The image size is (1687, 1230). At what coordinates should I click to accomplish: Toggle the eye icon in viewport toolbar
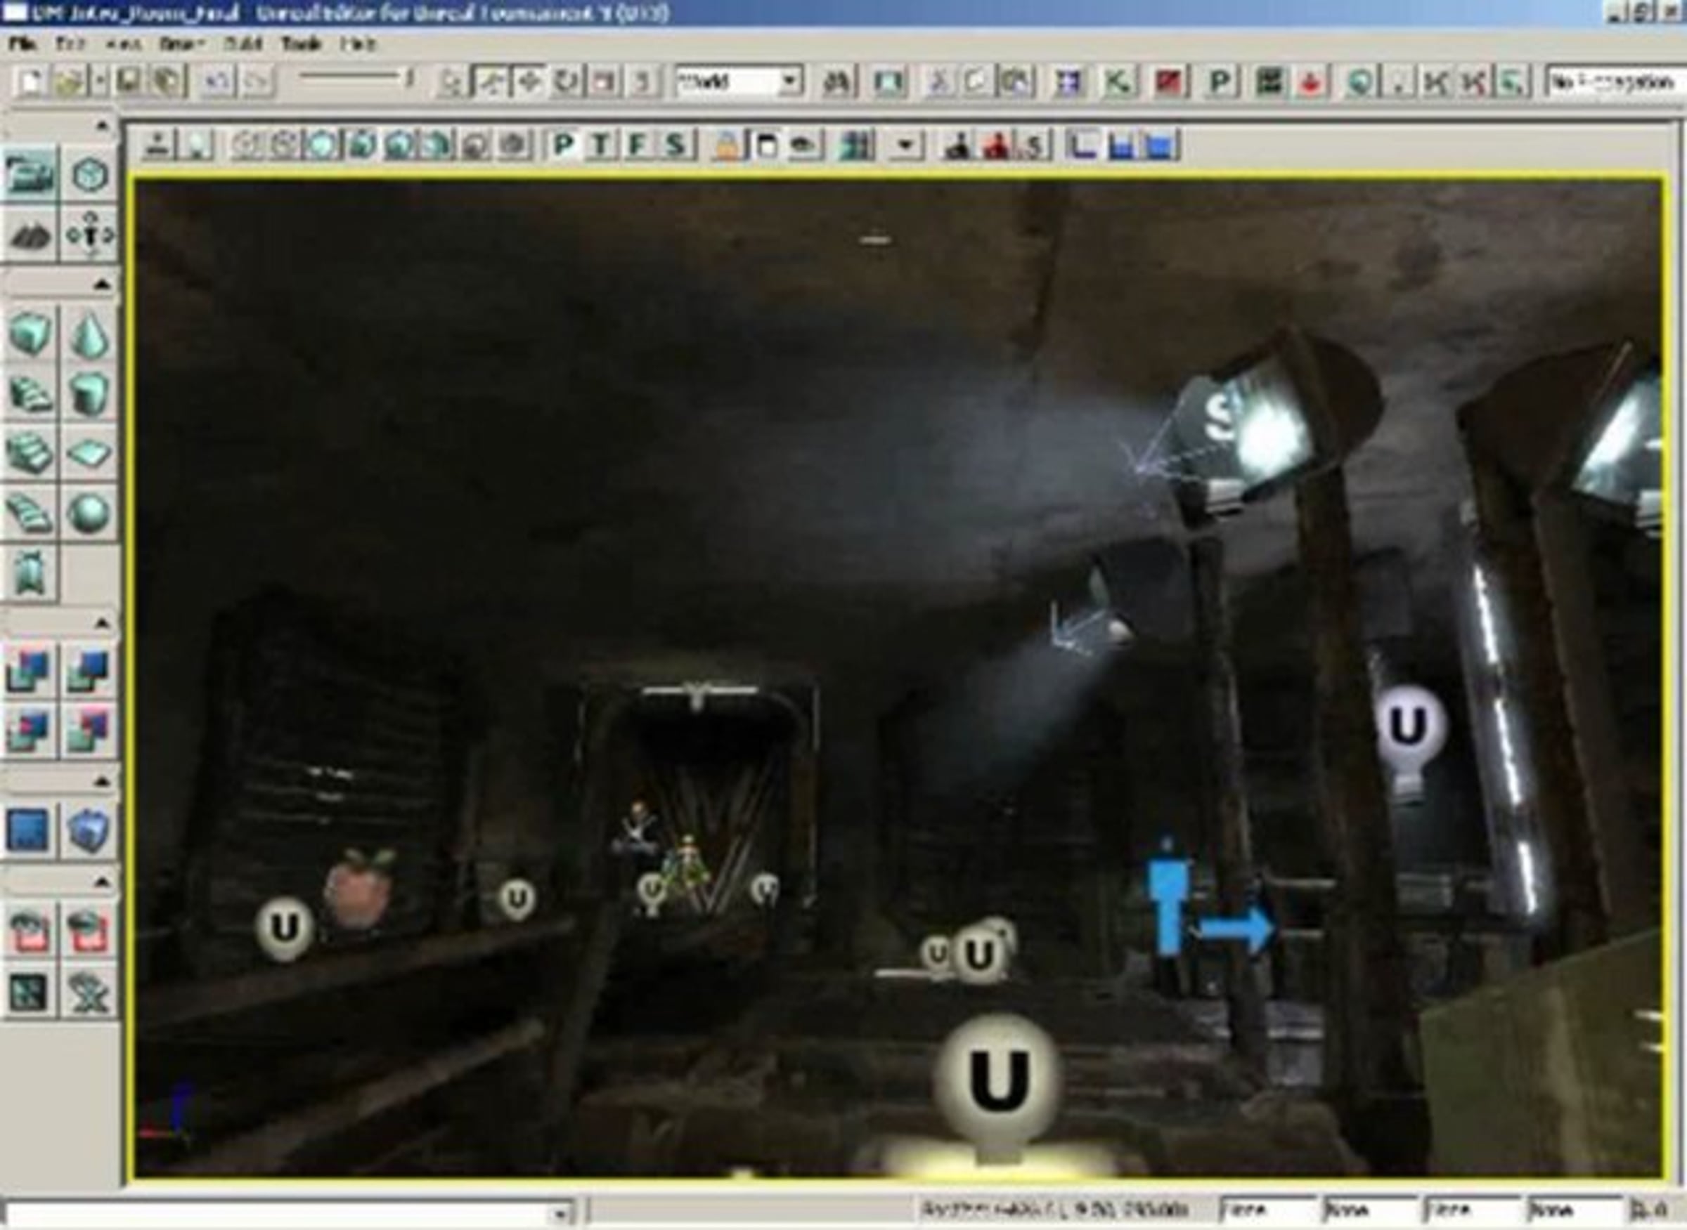coord(803,145)
